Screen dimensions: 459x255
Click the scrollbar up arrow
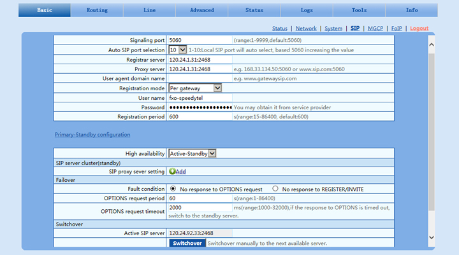coord(432,45)
